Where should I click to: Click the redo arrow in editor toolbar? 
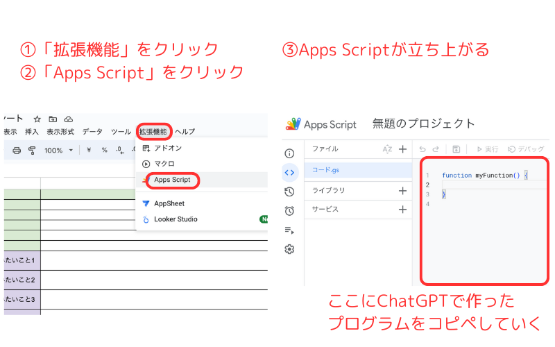tap(436, 149)
